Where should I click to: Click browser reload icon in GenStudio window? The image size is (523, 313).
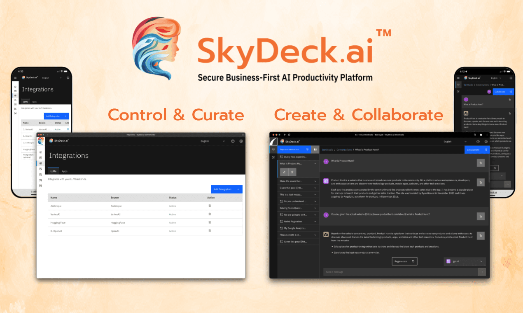click(x=290, y=135)
